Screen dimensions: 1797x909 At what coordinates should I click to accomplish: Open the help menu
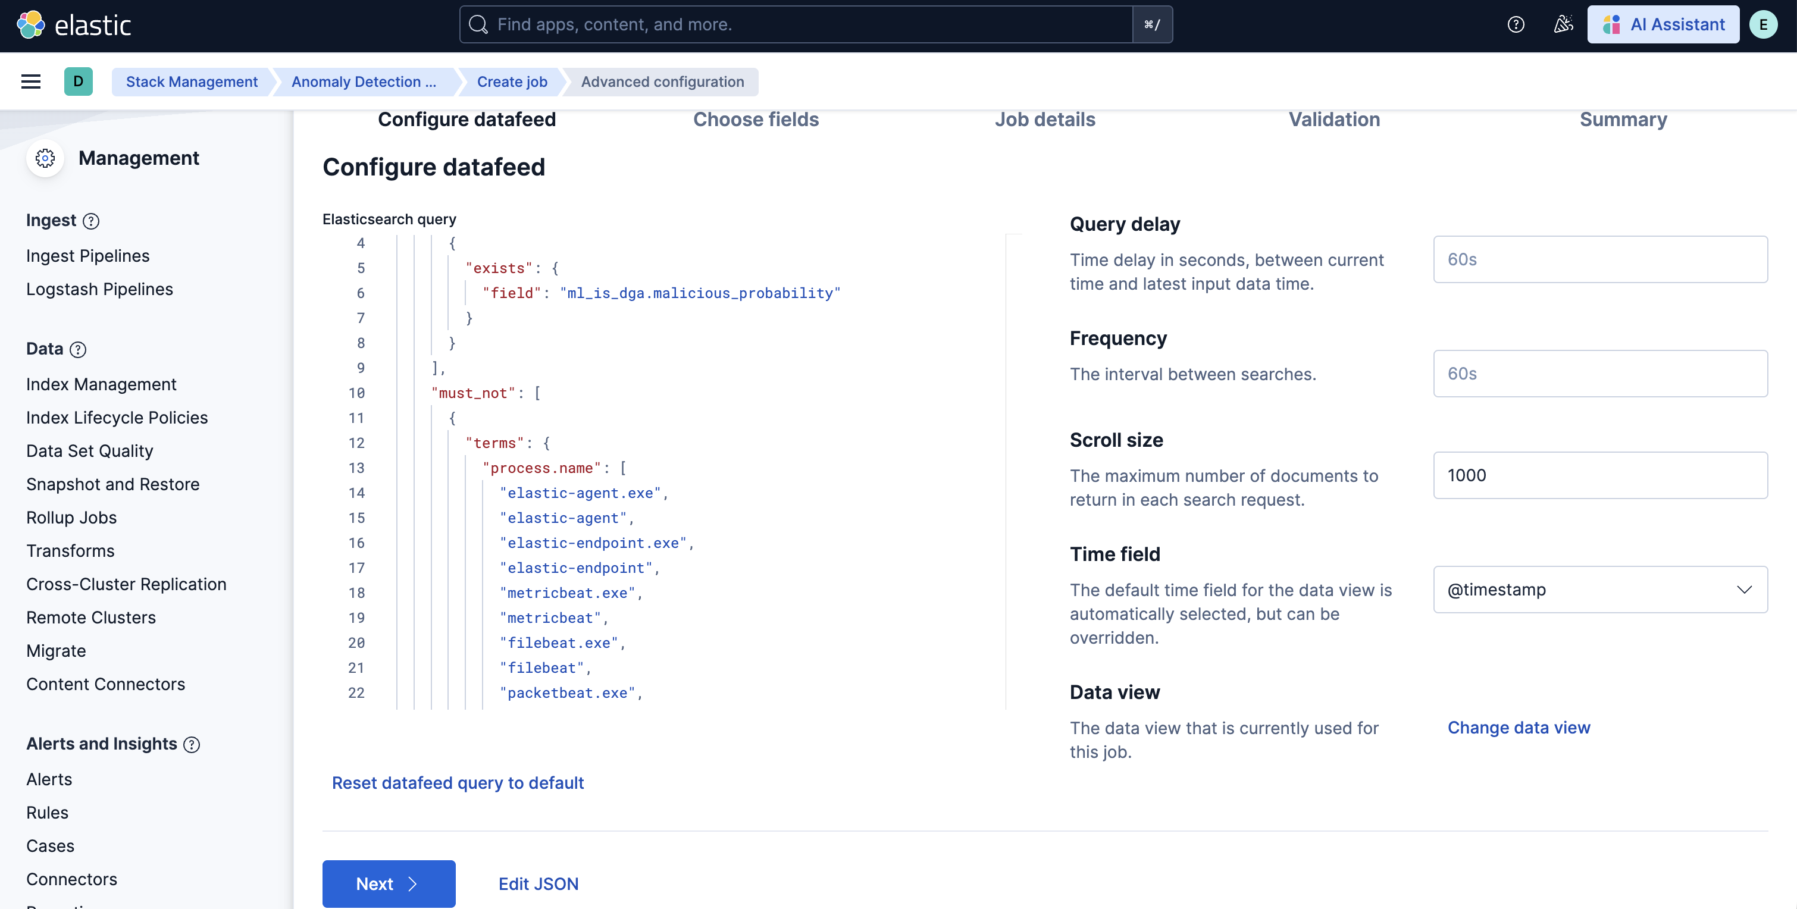(1515, 24)
